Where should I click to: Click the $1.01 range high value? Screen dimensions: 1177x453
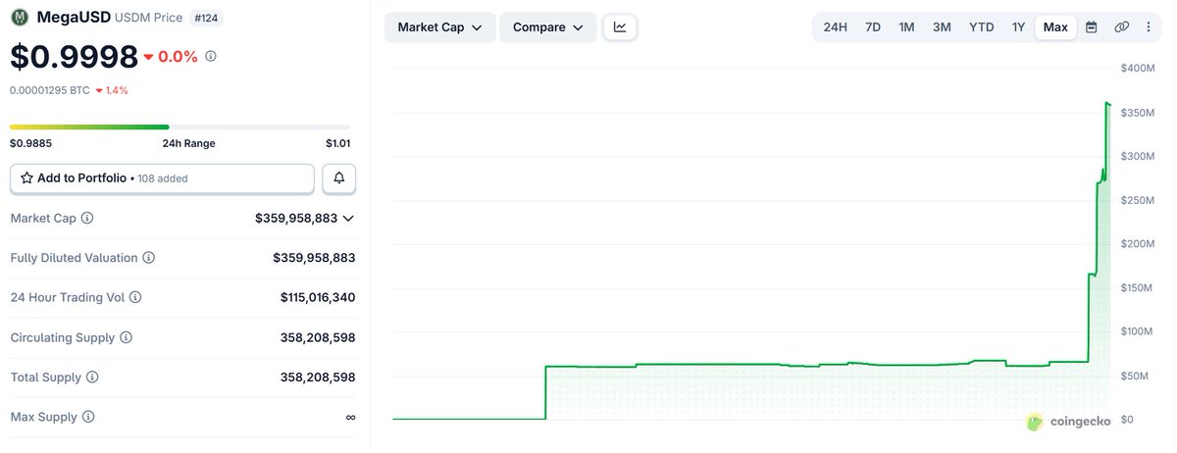337,143
